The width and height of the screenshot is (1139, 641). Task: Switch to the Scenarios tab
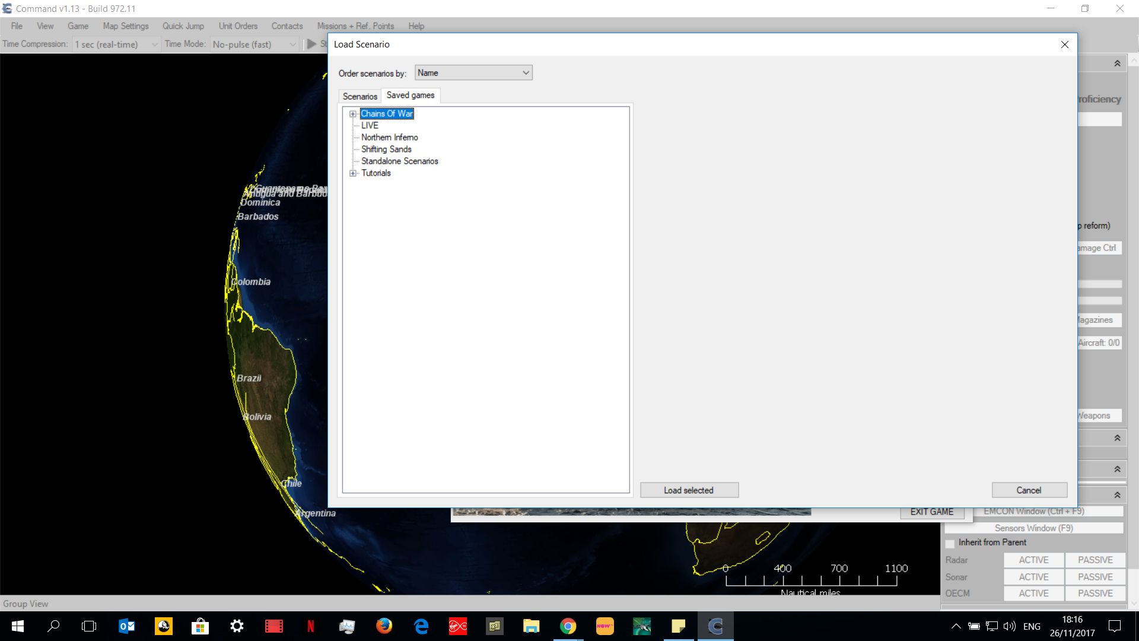pos(359,96)
